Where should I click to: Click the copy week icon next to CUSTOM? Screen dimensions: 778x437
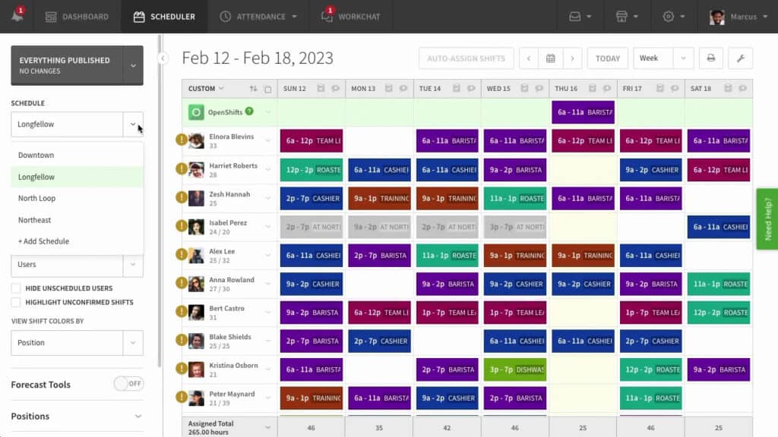pyautogui.click(x=267, y=89)
